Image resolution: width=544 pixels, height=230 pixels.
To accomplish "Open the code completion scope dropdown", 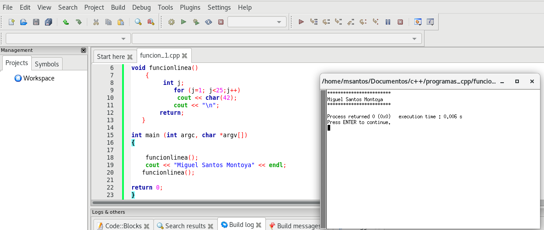I will click(68, 39).
